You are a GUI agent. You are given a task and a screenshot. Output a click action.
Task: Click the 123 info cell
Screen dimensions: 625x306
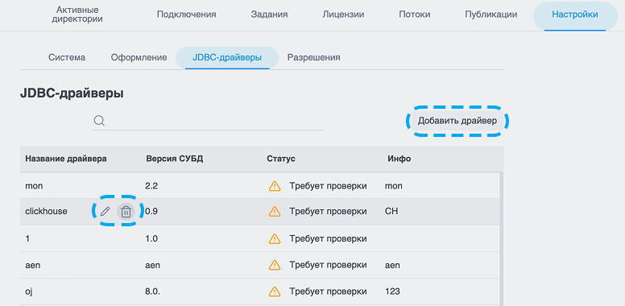click(x=392, y=292)
